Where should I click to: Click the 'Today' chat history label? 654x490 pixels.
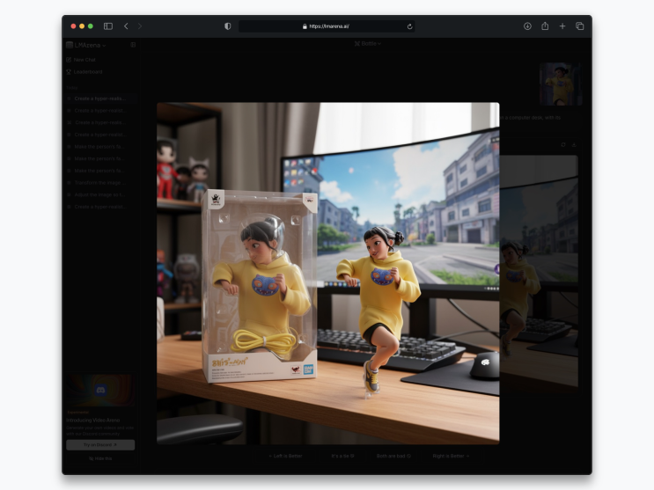tap(72, 88)
